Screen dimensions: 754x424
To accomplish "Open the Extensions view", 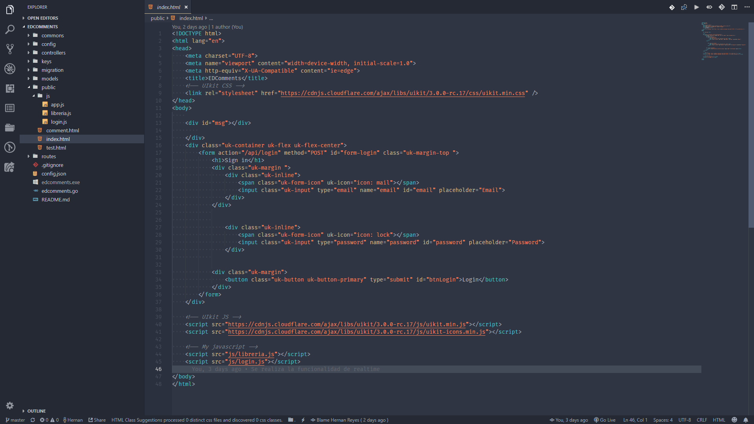I will point(10,88).
